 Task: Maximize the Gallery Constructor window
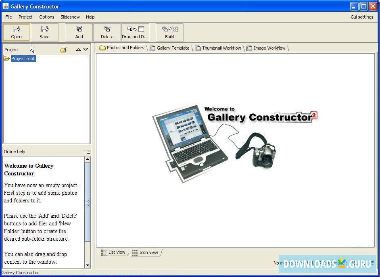(363, 6)
